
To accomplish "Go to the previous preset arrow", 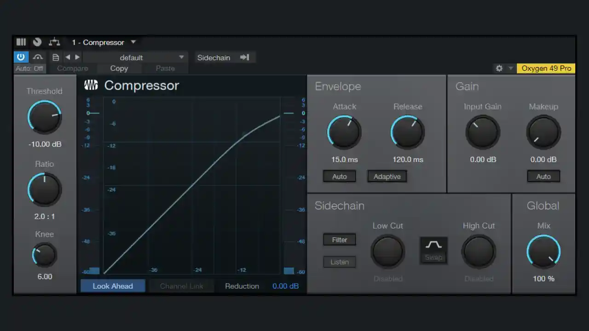I will pos(68,57).
